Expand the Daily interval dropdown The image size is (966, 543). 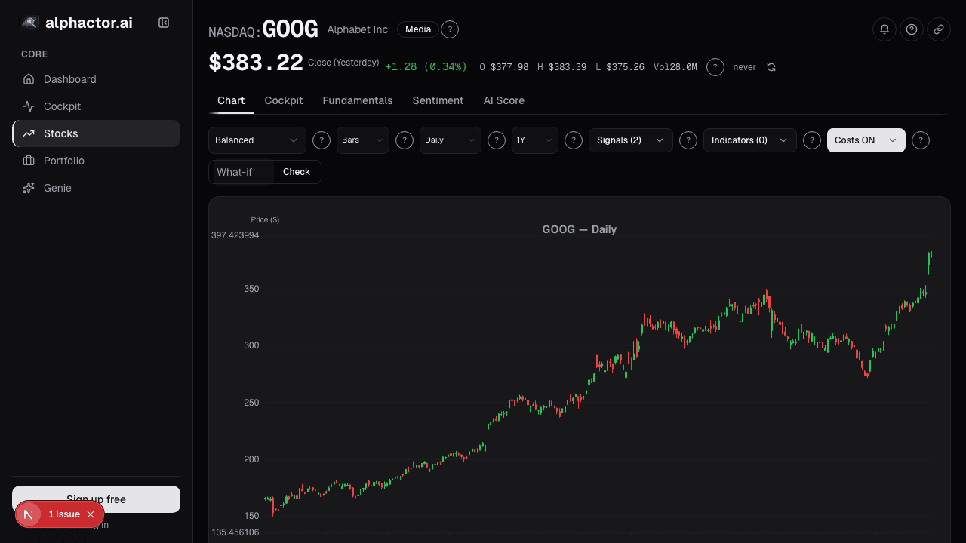(451, 140)
